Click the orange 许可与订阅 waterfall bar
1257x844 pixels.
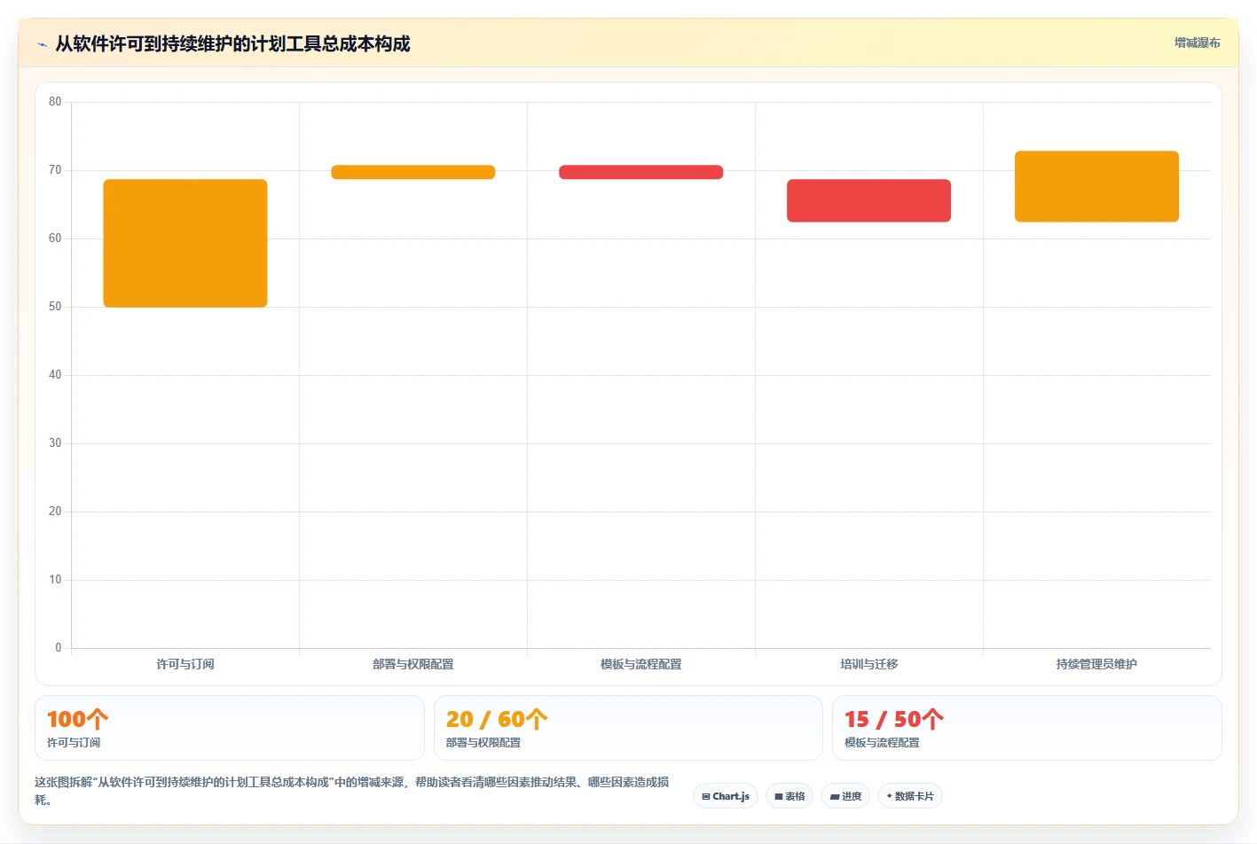[185, 243]
